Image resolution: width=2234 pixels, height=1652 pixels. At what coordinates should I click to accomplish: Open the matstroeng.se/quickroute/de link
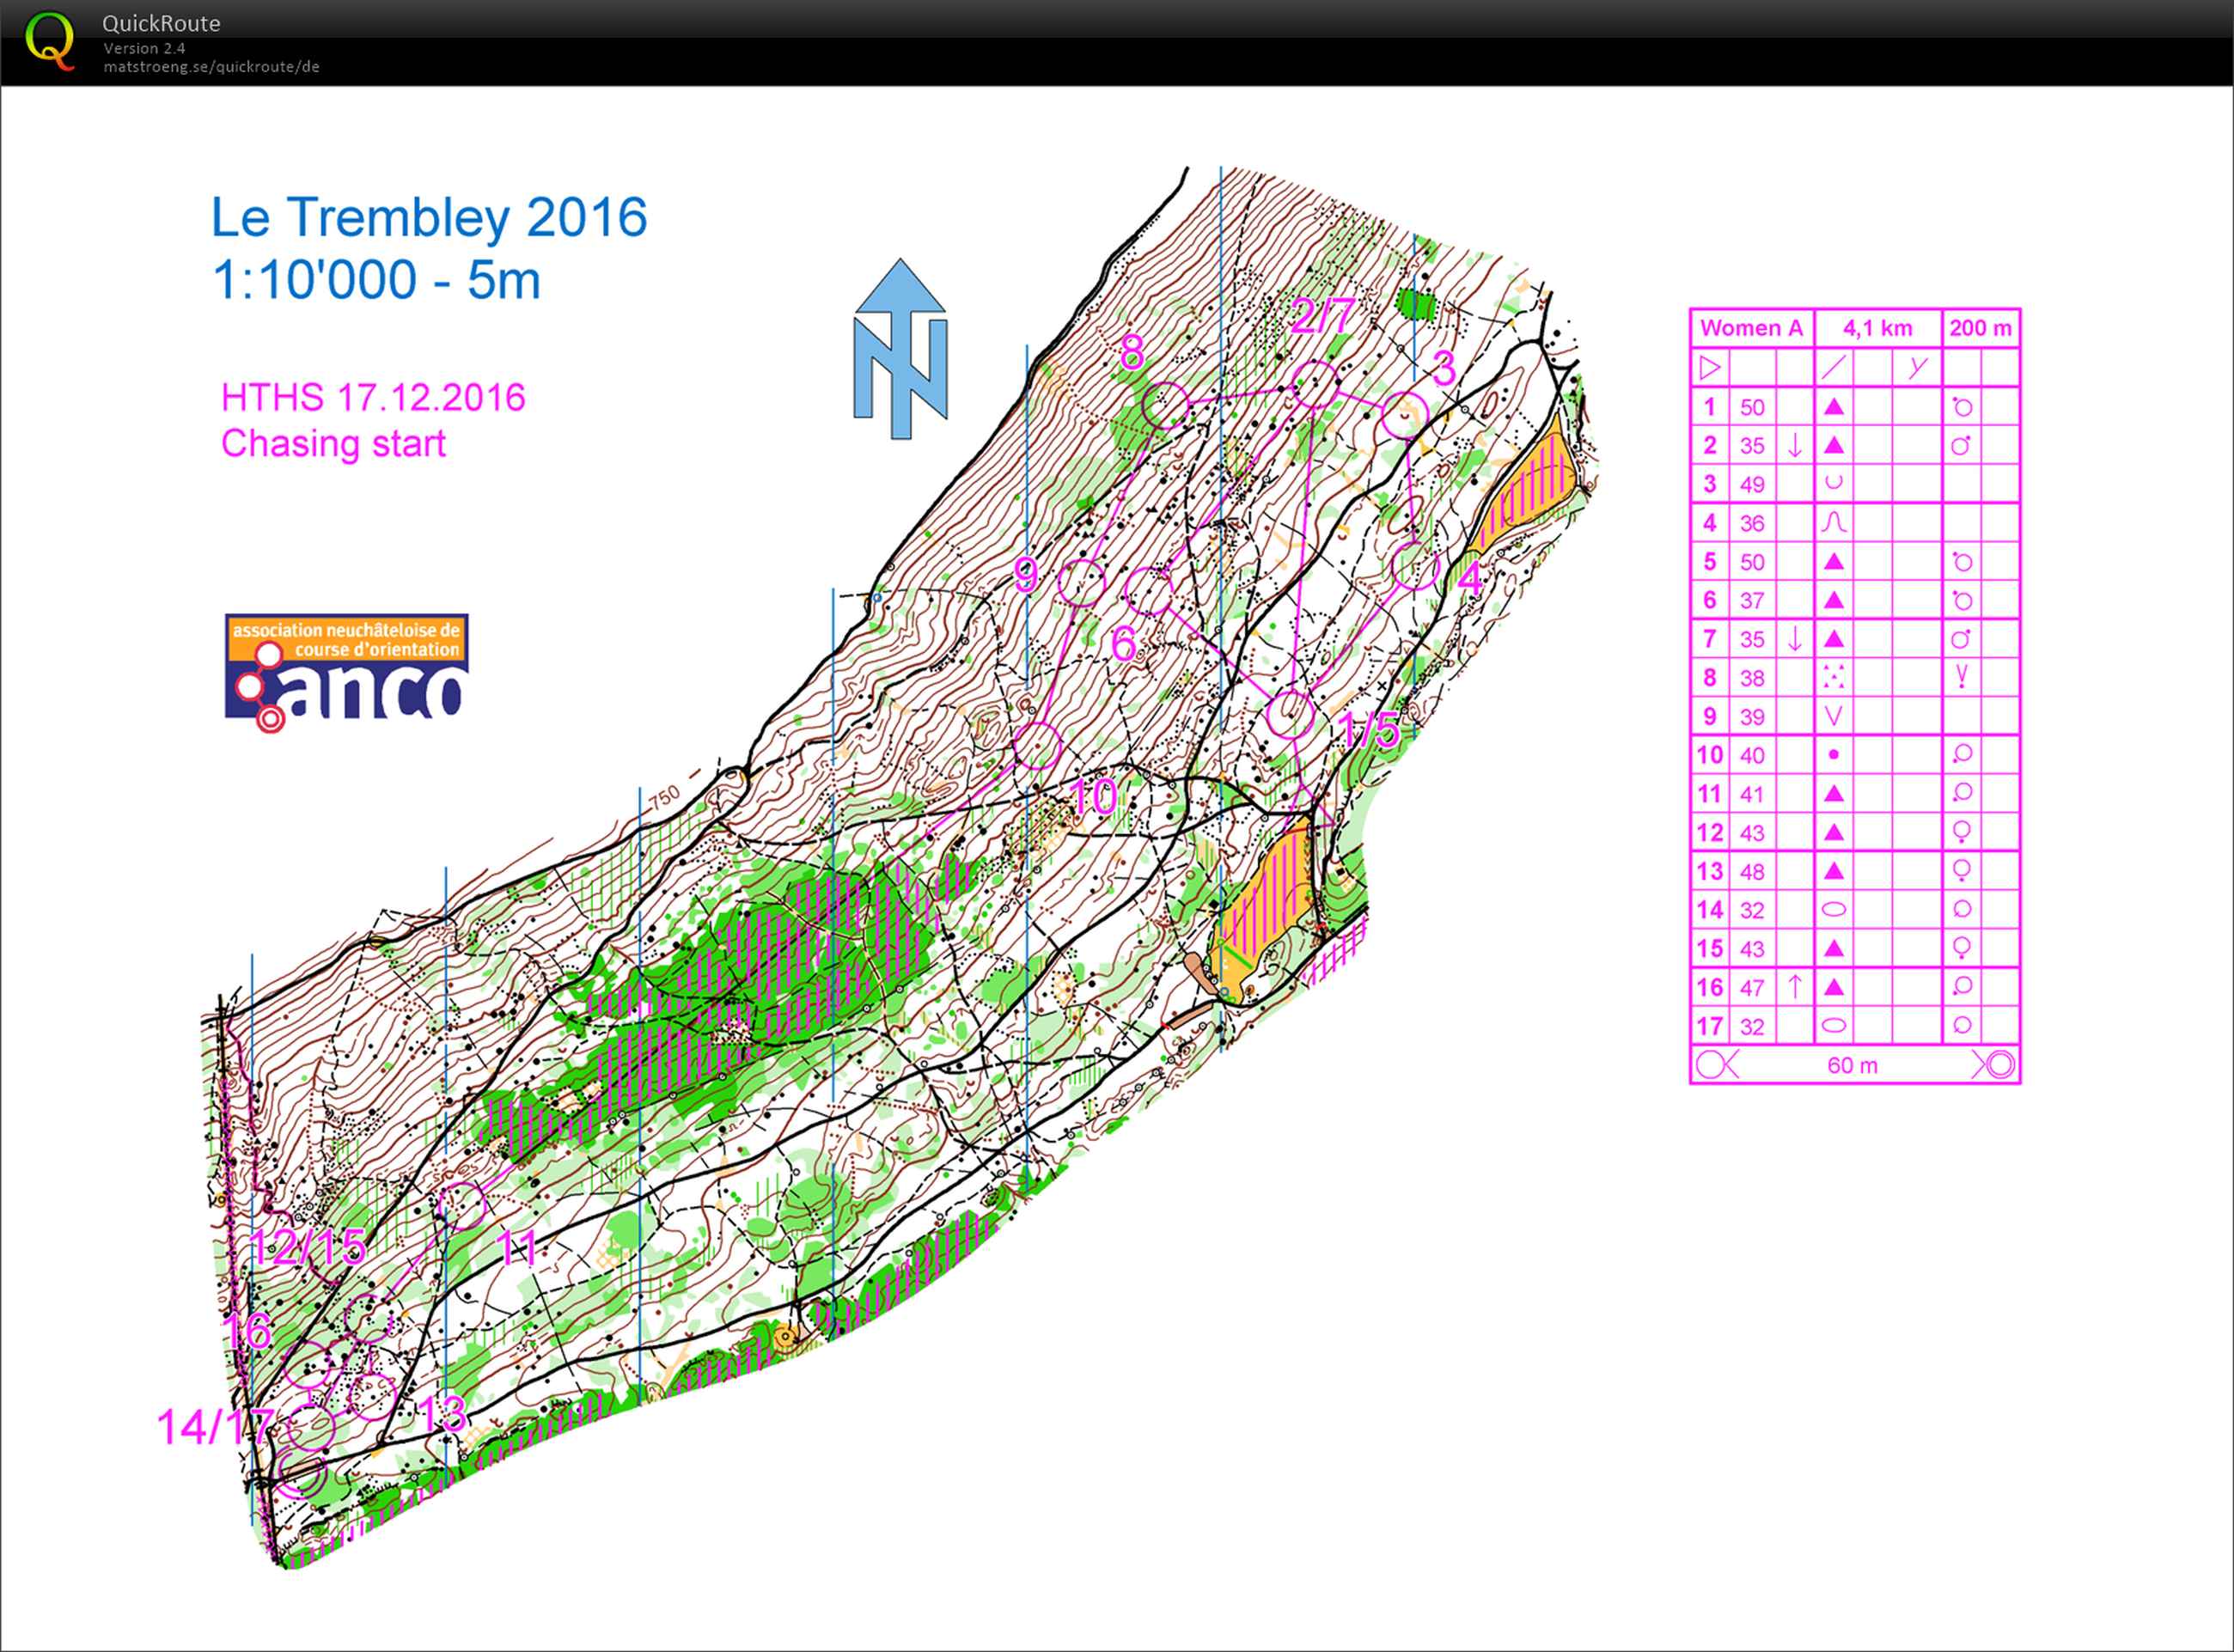click(211, 67)
